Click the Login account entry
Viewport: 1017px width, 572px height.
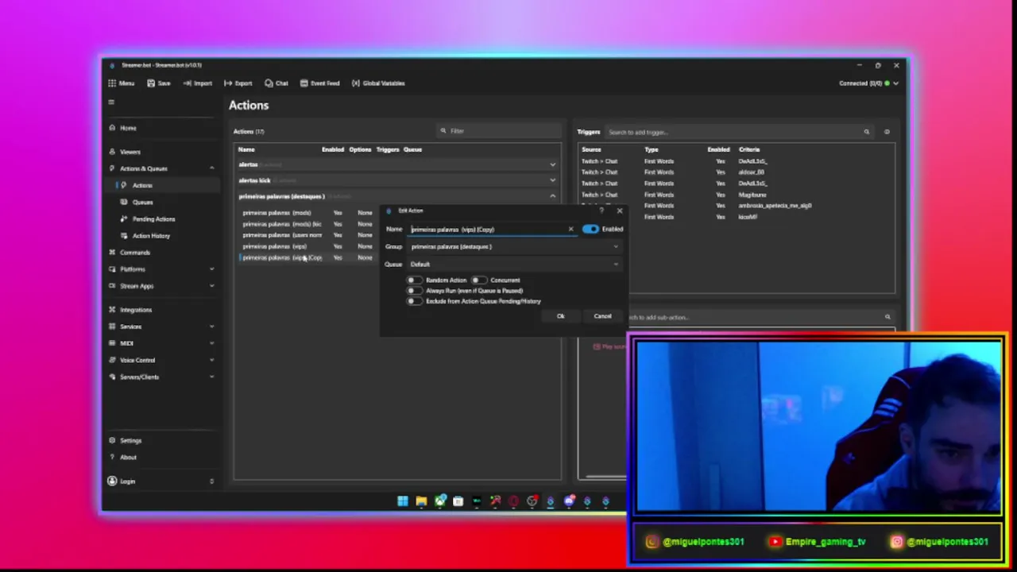click(162, 481)
